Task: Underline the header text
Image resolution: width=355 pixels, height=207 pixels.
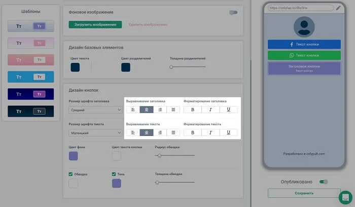Action: tap(229, 110)
